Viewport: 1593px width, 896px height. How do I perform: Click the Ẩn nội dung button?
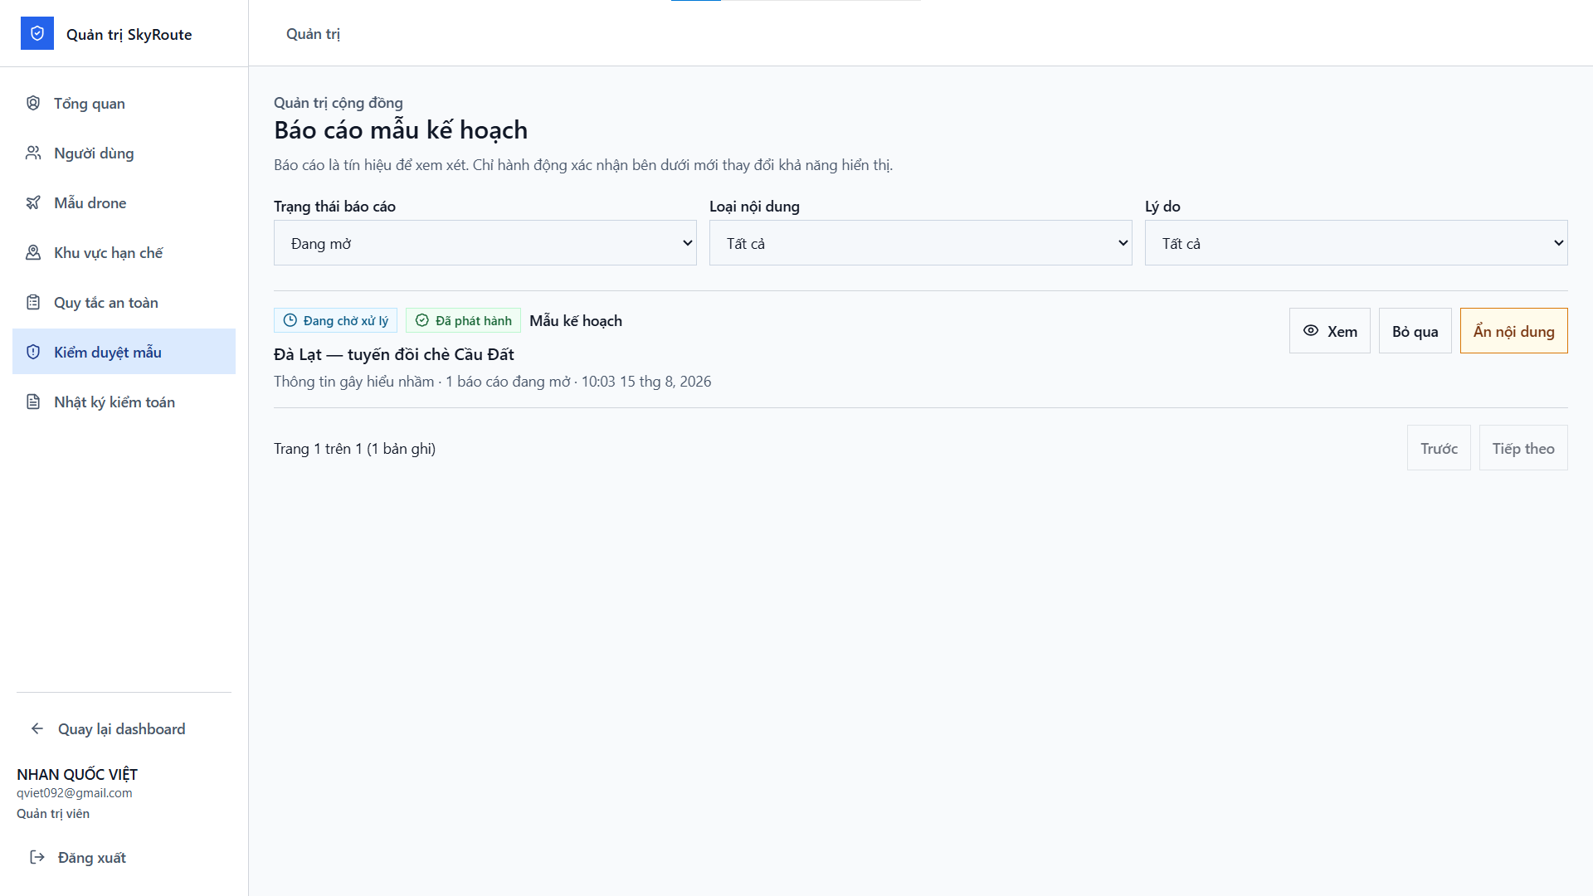point(1514,331)
